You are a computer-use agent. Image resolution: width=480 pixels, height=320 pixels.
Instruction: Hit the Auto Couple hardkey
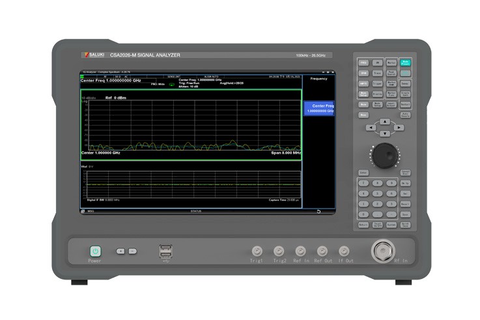coord(406,115)
